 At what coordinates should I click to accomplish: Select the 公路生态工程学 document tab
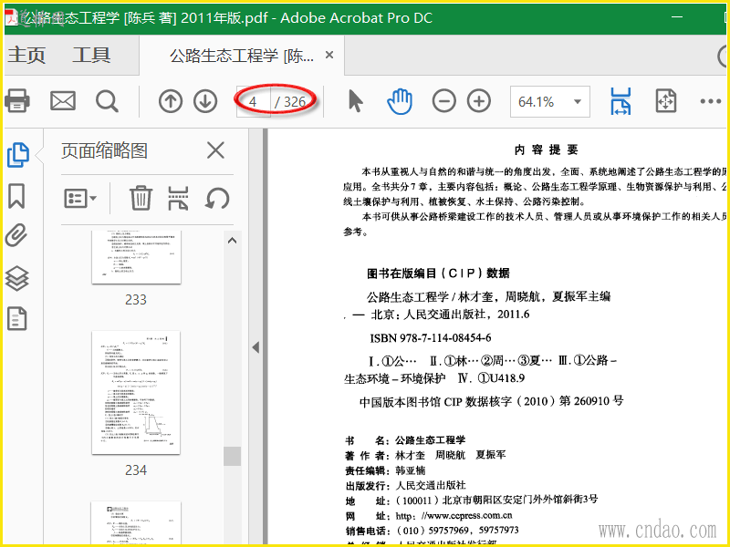242,56
